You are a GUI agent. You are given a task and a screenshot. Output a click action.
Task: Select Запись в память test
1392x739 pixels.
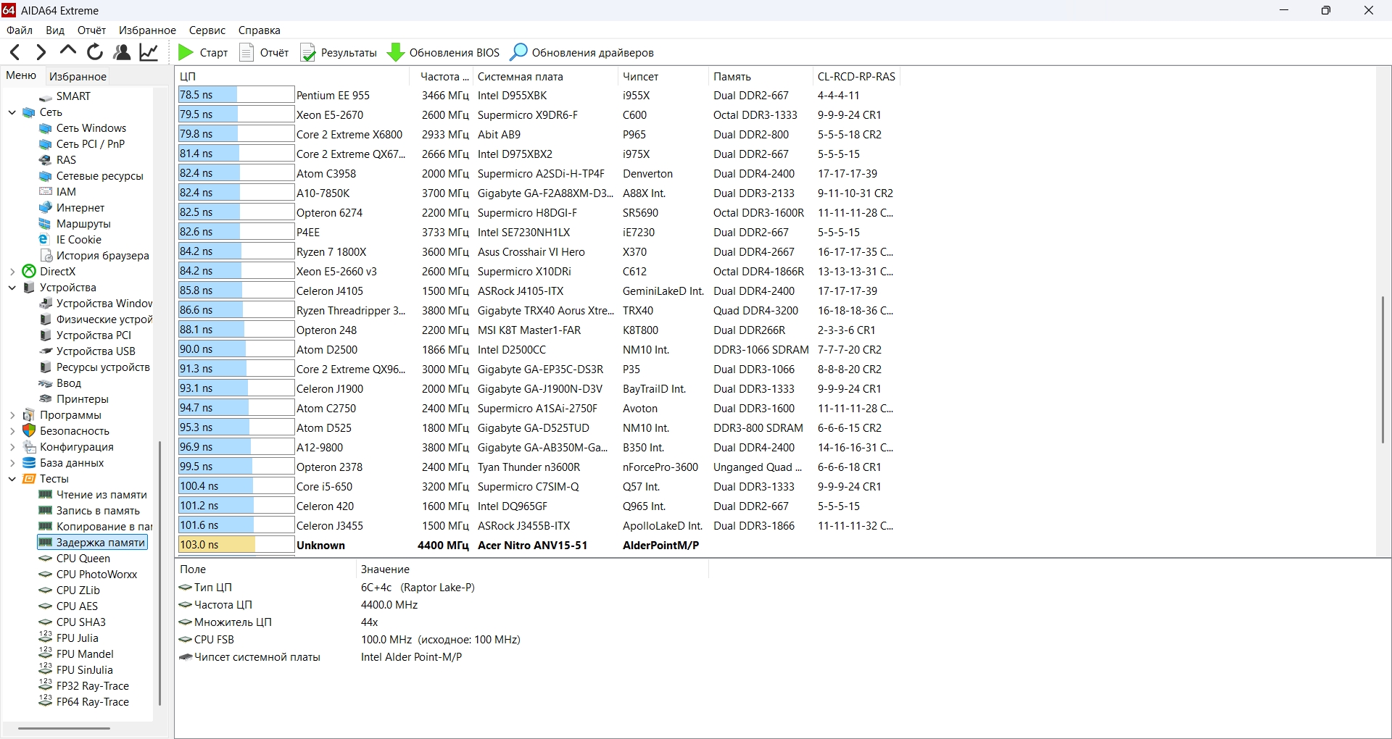[x=98, y=511]
